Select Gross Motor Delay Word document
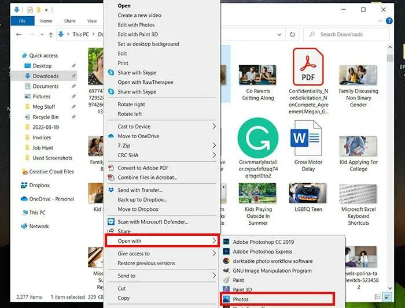 [x=306, y=138]
